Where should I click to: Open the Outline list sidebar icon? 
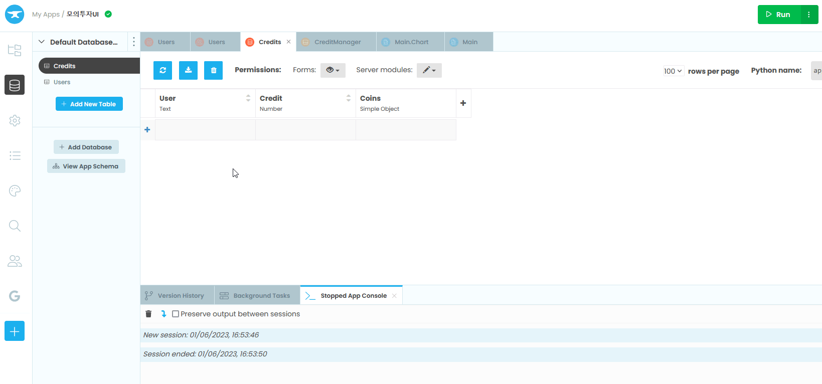point(15,155)
